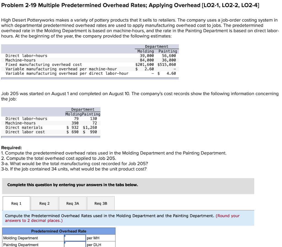Switch to the Req 2 tab

tap(44, 203)
